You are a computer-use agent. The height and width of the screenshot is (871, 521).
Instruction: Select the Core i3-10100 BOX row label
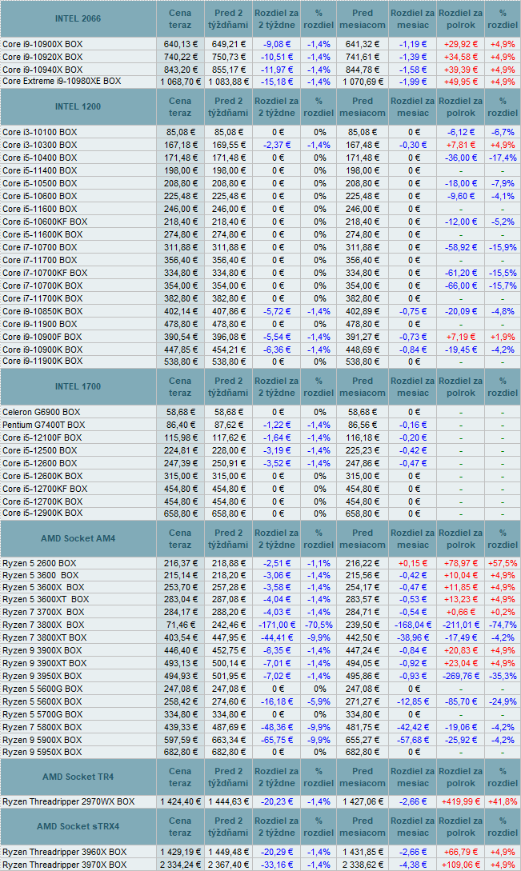pyautogui.click(x=39, y=132)
